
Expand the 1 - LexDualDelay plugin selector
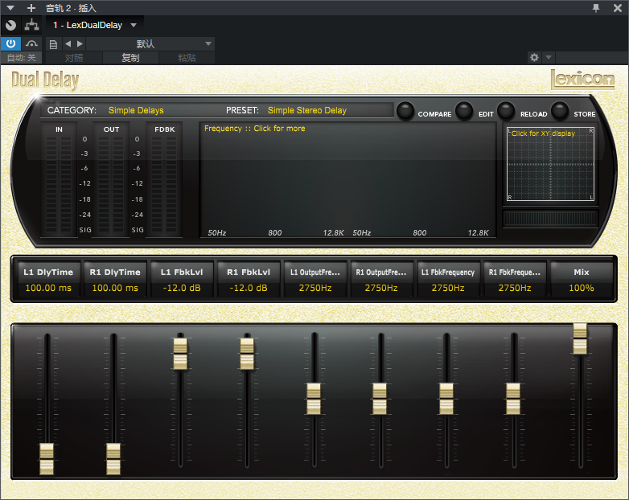(95, 25)
